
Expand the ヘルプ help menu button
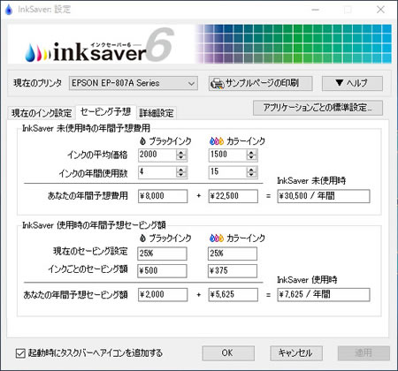[x=352, y=83]
